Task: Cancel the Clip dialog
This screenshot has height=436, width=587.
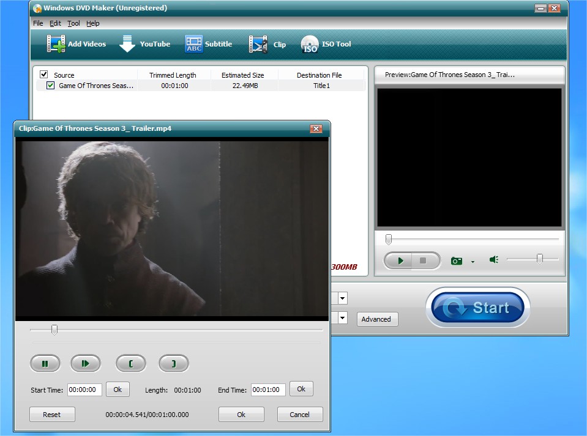Action: (300, 415)
